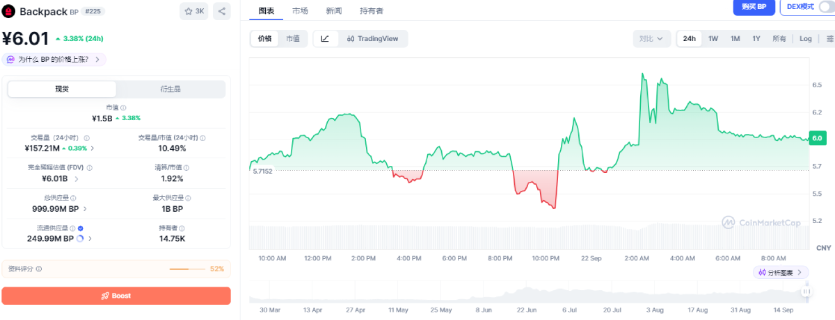Switch chart to 价格 view
This screenshot has width=835, height=320.
(x=265, y=39)
